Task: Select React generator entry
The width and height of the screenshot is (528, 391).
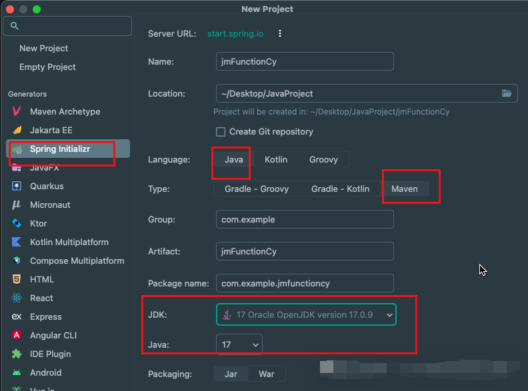Action: click(41, 298)
